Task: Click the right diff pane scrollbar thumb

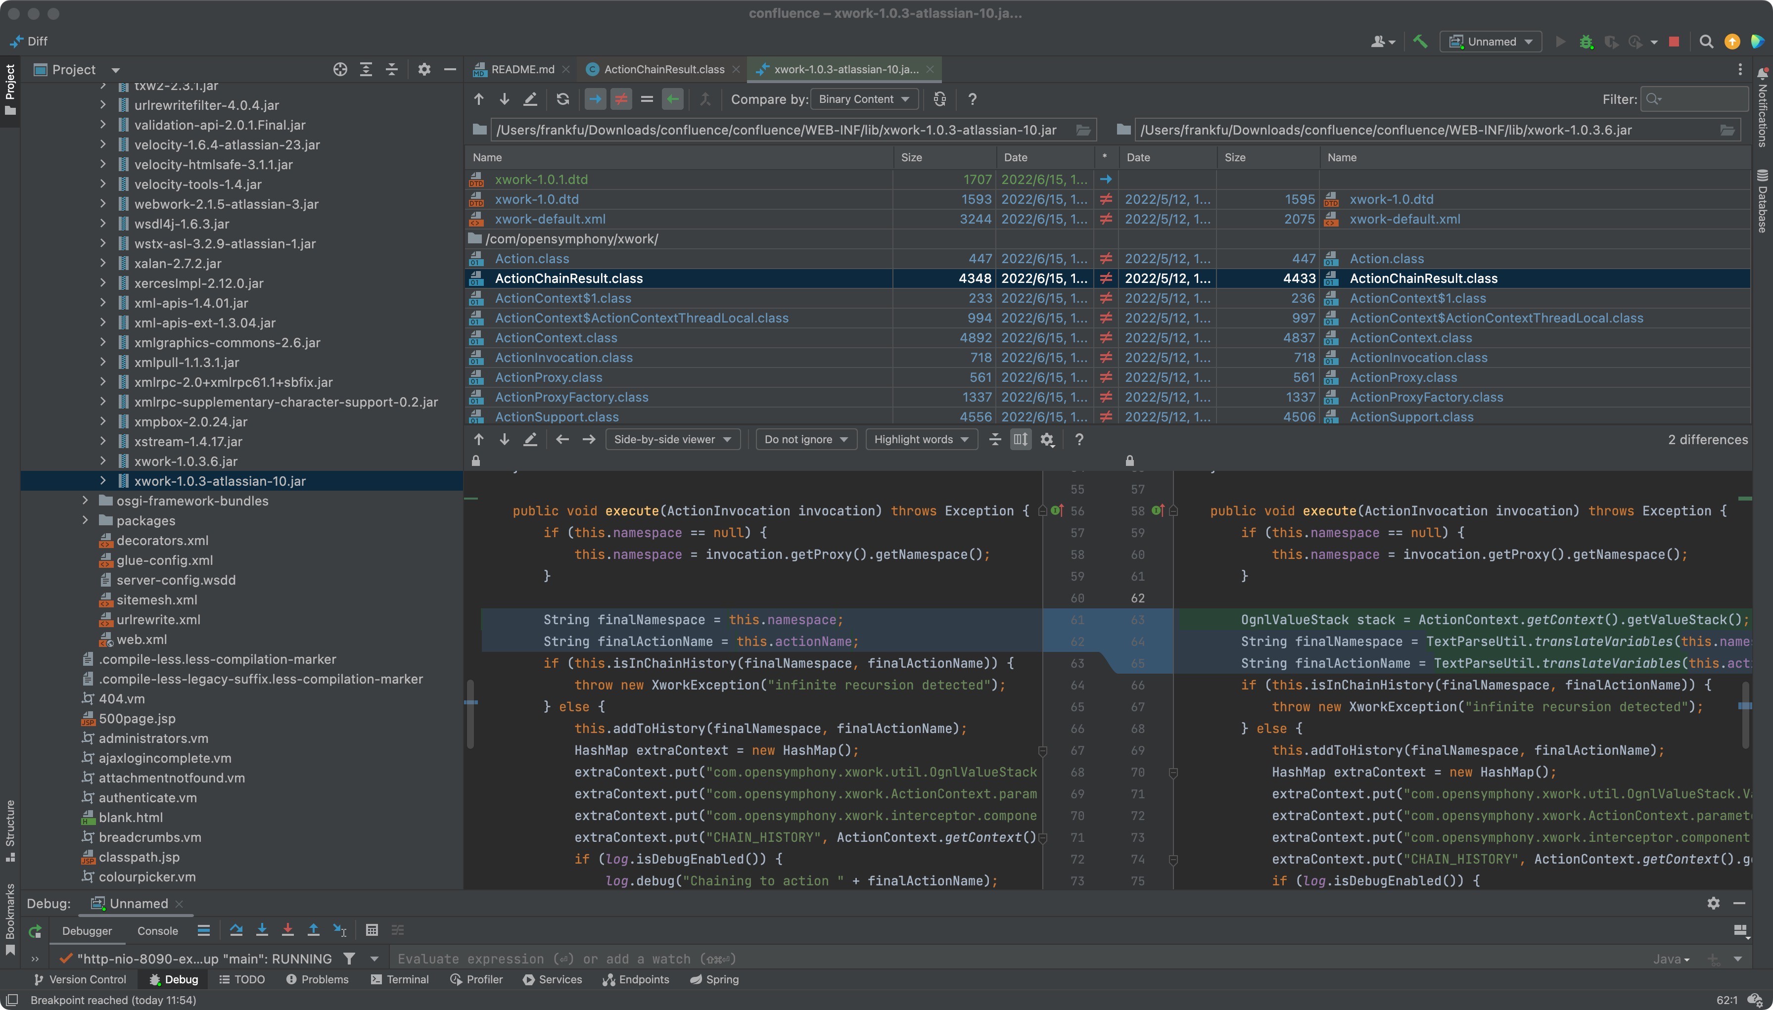Action: [1745, 715]
